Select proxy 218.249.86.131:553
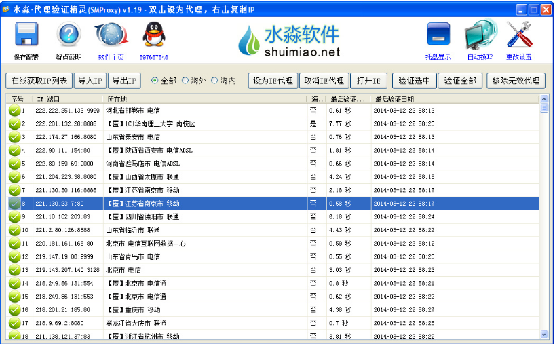The width and height of the screenshot is (555, 344). 64,297
